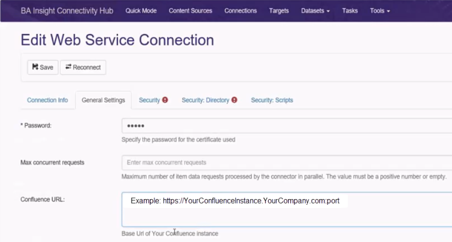Open Quick Mode in navigation bar

141,11
